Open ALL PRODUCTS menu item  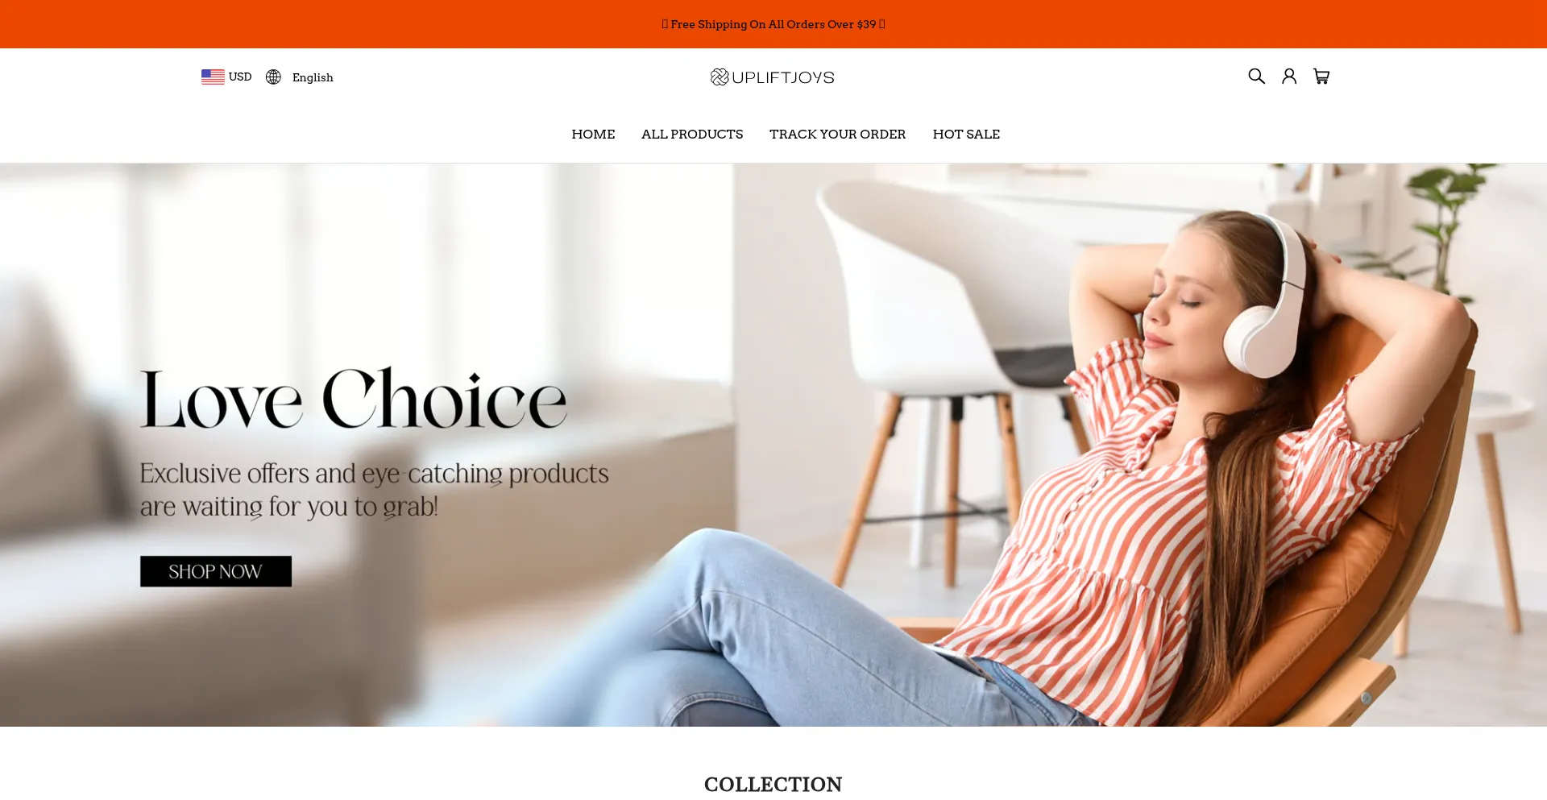pyautogui.click(x=692, y=134)
